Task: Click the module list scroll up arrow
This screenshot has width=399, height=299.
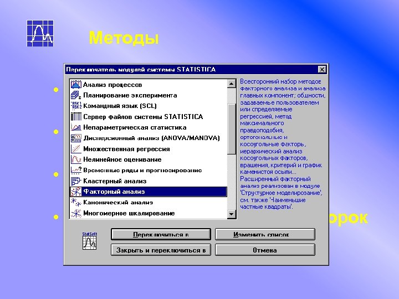Action: [231, 84]
